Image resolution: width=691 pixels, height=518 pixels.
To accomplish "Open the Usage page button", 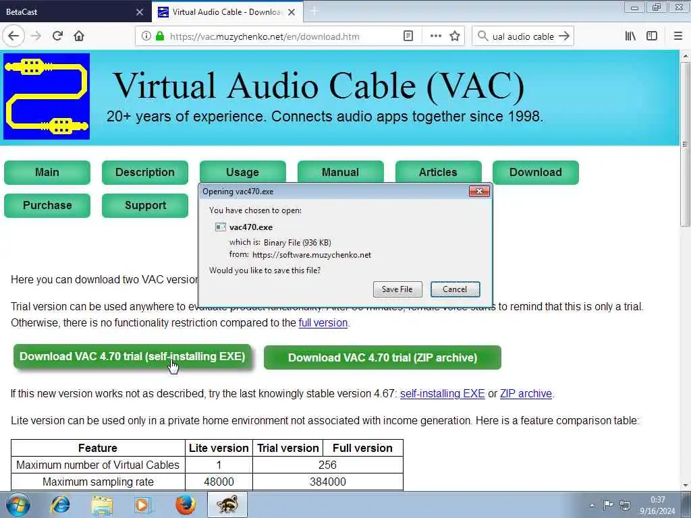I will [243, 172].
